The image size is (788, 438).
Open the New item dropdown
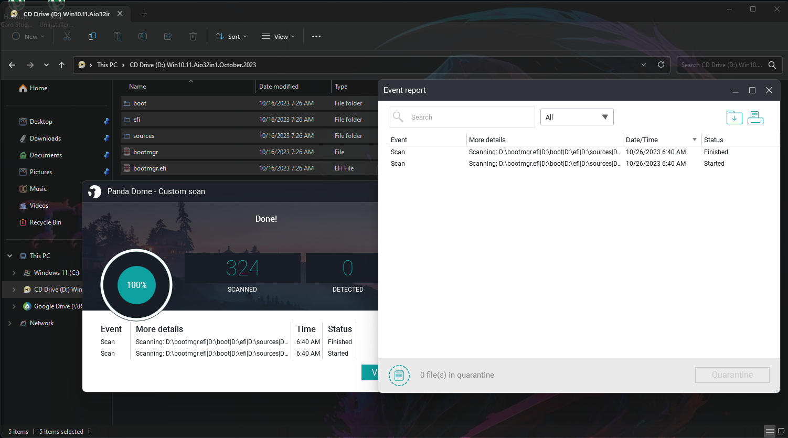28,37
